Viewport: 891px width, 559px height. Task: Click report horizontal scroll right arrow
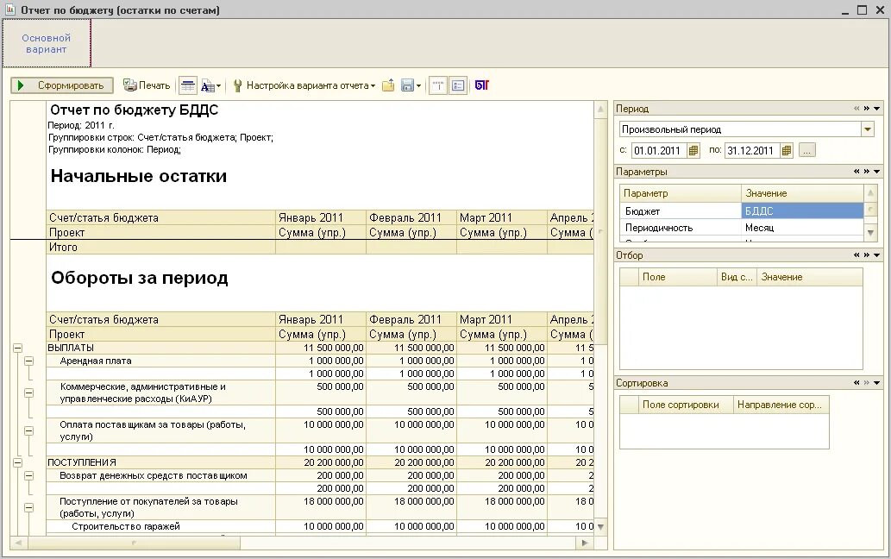586,543
